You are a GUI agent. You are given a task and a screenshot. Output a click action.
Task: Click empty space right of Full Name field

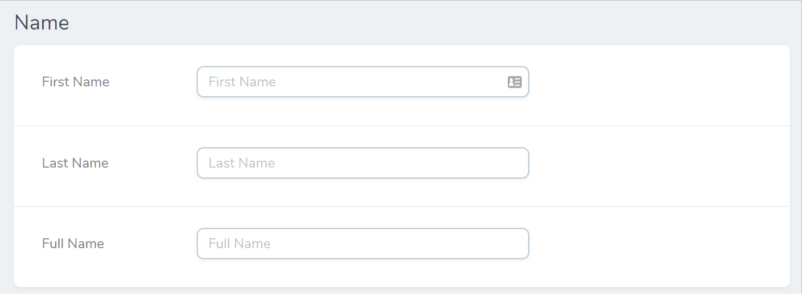click(656, 244)
